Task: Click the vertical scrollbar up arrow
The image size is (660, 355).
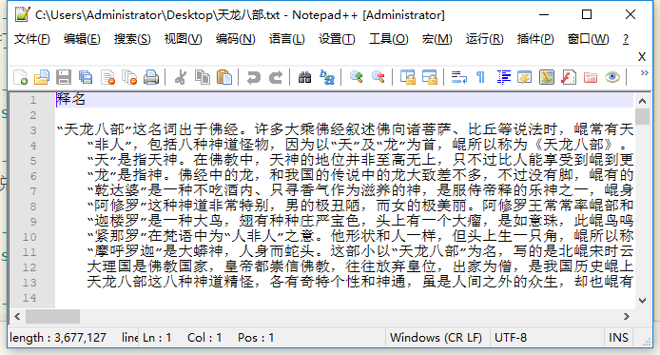Action: 642,101
